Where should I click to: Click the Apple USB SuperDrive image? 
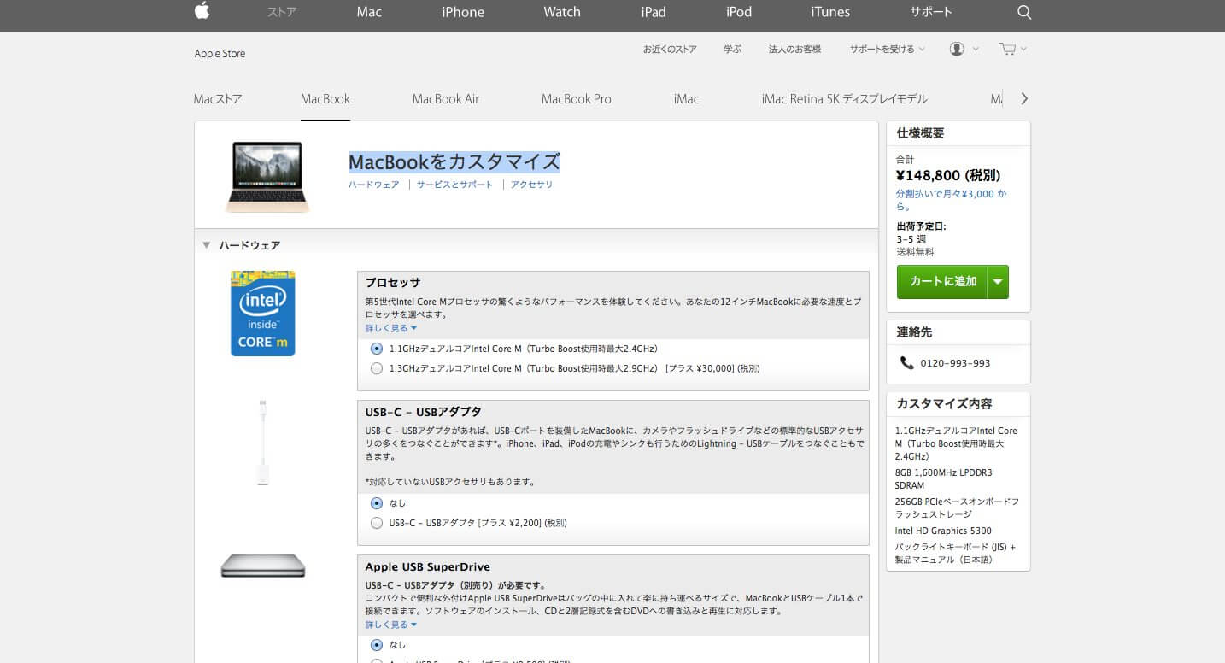[x=263, y=566]
